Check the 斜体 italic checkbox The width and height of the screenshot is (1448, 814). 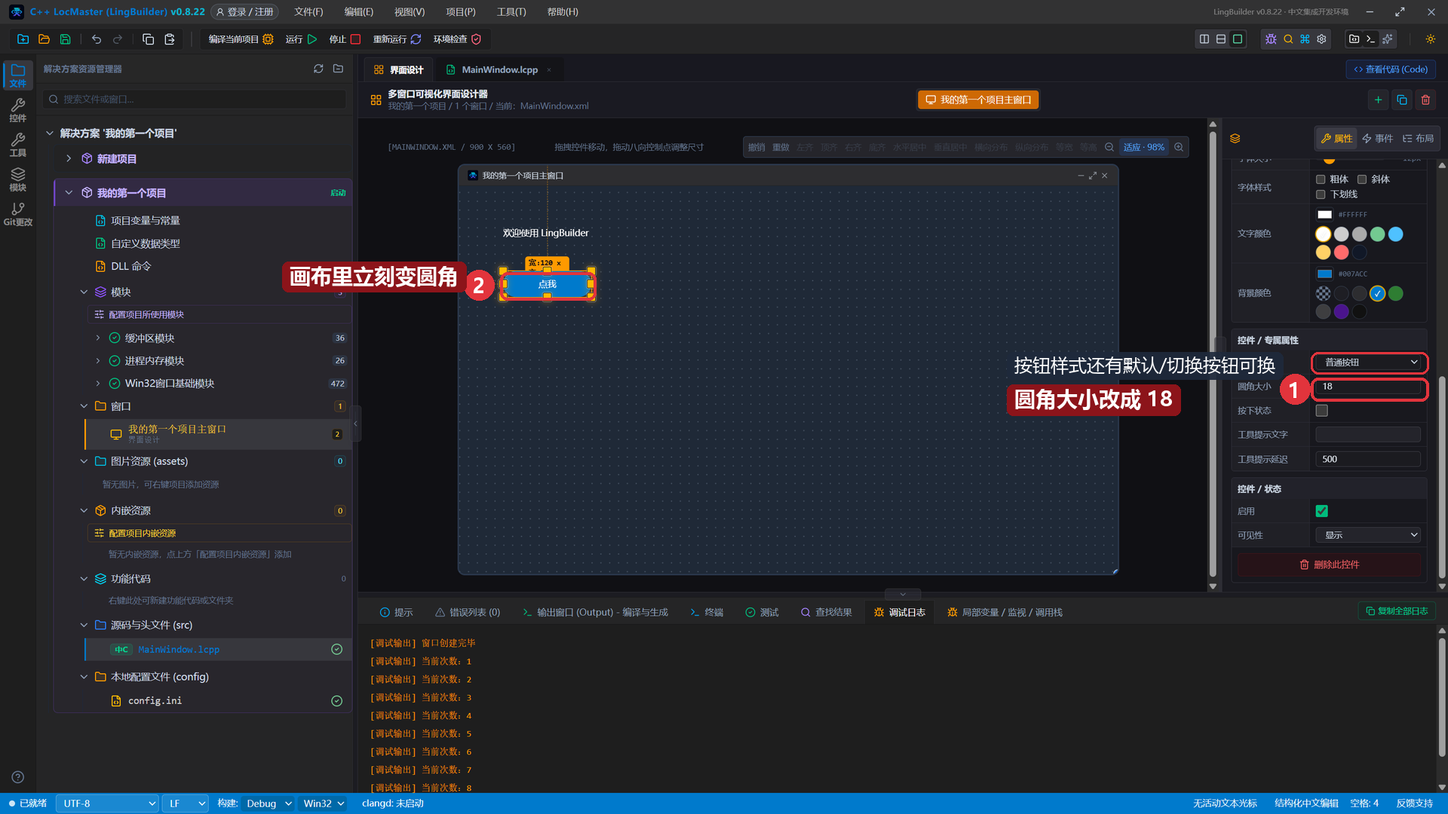pyautogui.click(x=1362, y=179)
